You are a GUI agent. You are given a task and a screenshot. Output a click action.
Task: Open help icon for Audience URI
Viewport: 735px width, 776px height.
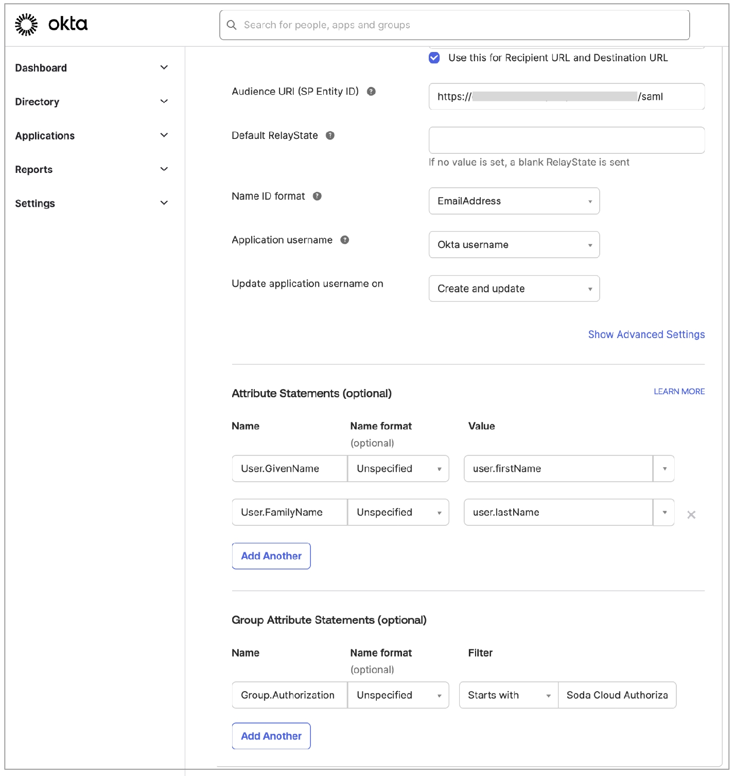pos(371,92)
